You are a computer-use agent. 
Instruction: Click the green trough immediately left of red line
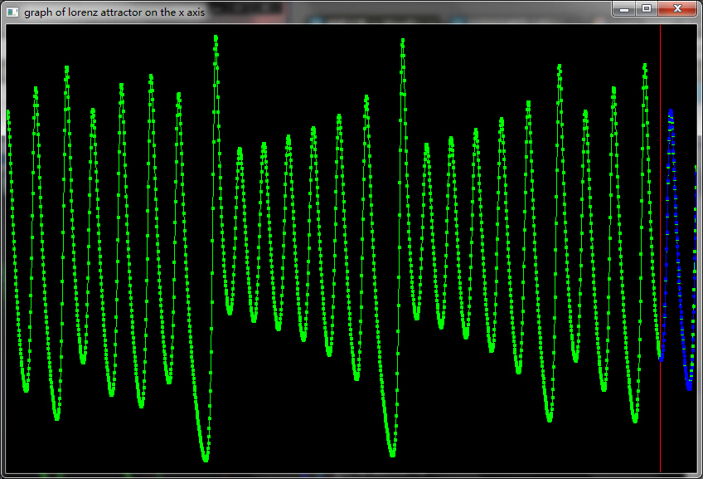(634, 420)
